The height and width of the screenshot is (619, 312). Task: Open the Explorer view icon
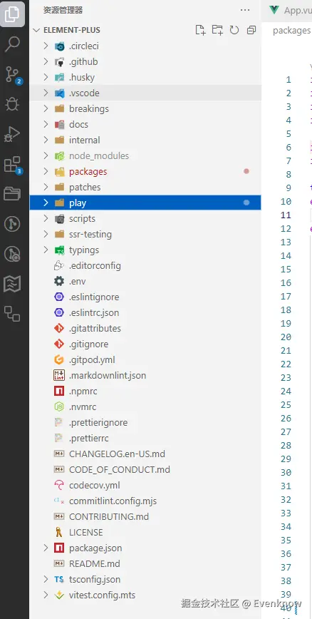click(x=12, y=14)
